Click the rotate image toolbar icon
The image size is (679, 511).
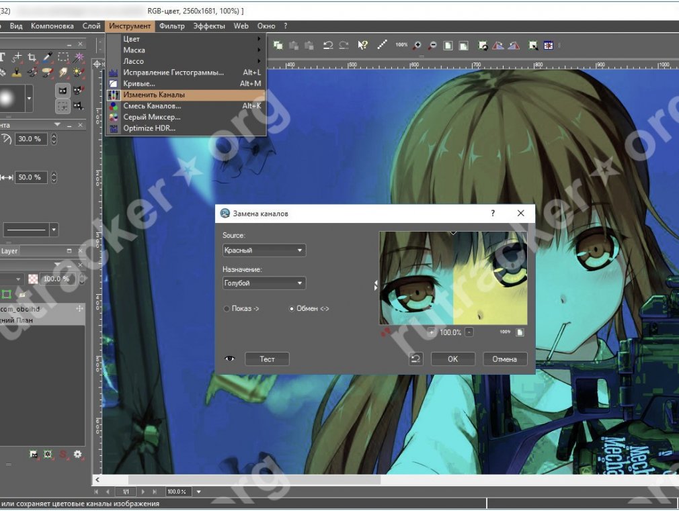[x=483, y=45]
